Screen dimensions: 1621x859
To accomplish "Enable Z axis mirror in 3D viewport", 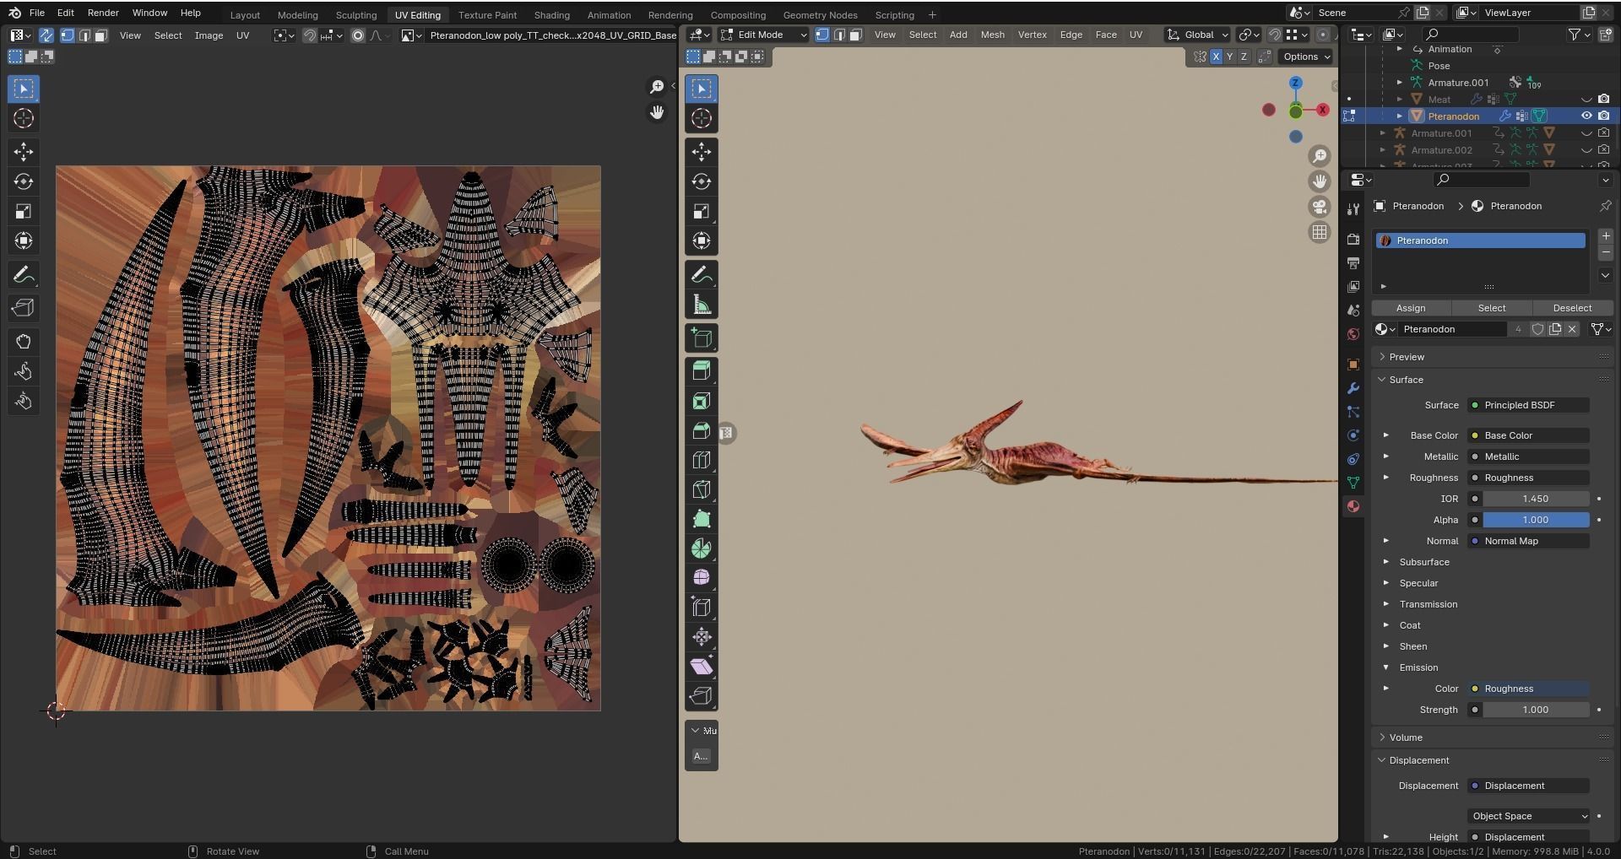I will coord(1244,57).
